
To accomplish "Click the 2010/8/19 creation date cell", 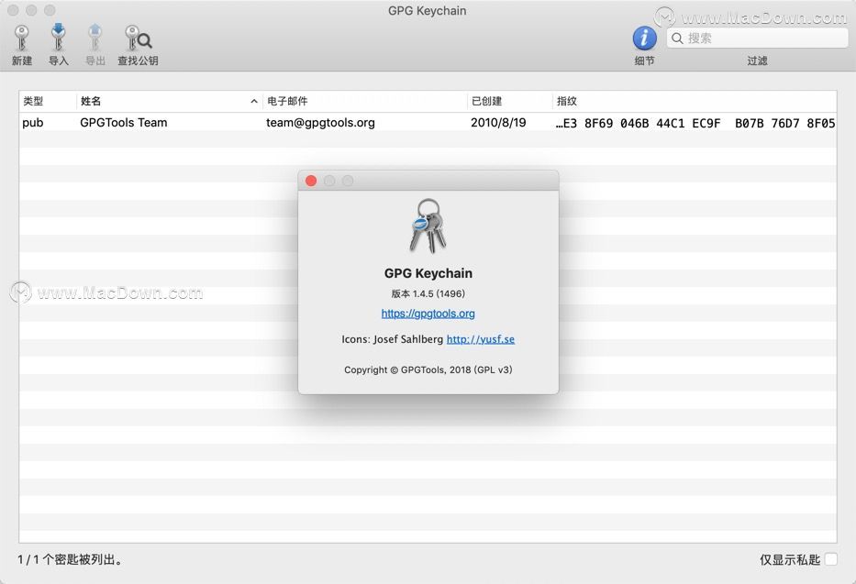I will pyautogui.click(x=498, y=123).
